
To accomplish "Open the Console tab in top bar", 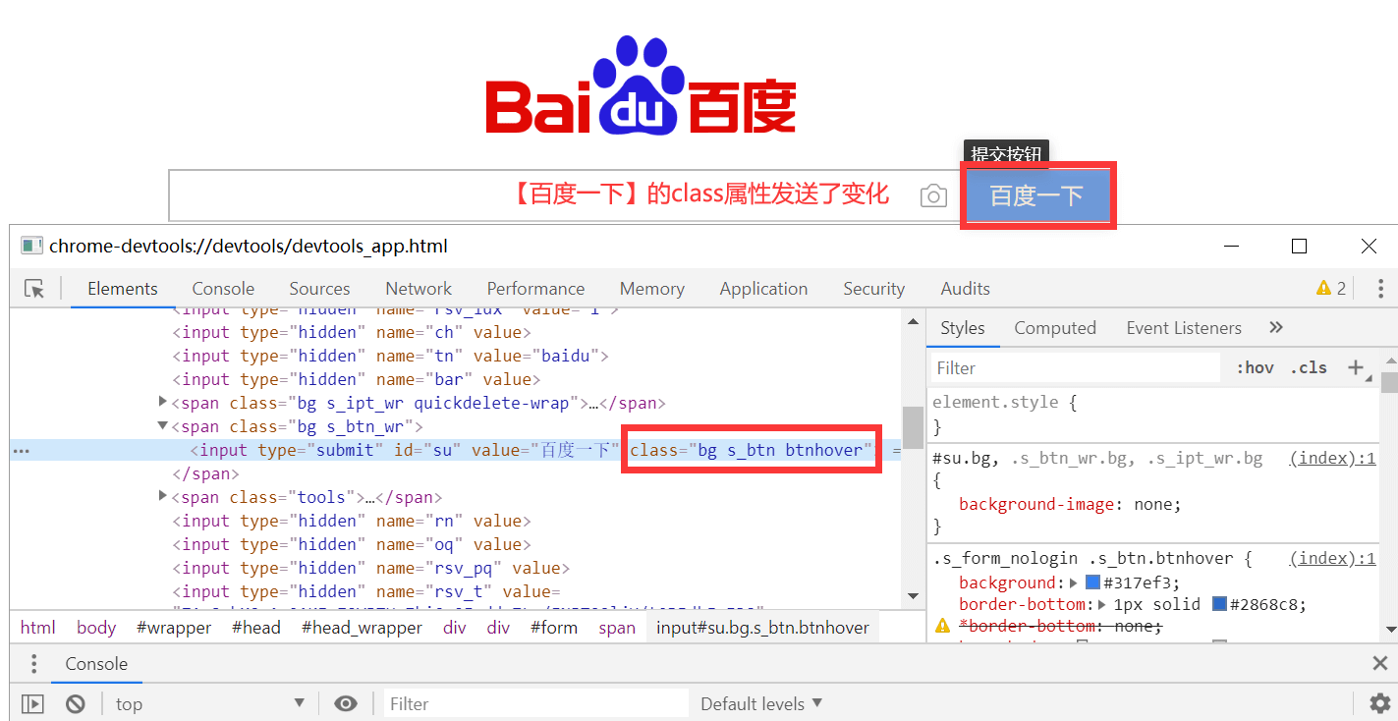I will [223, 289].
